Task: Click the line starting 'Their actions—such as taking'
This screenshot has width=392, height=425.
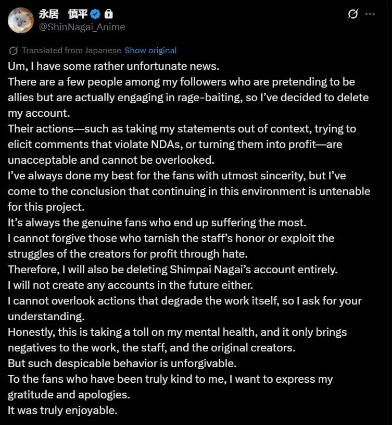Action: pos(182,129)
